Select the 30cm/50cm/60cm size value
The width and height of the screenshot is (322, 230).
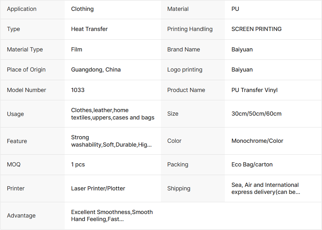[256, 114]
